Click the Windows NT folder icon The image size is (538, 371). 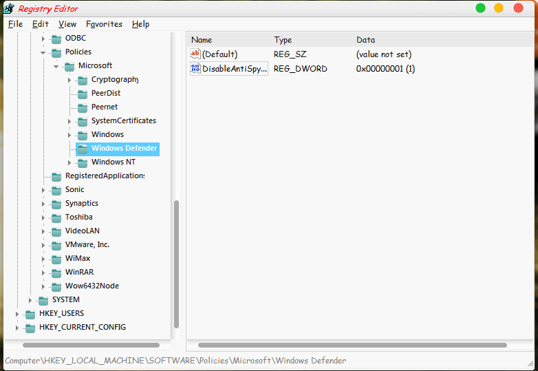pyautogui.click(x=83, y=162)
